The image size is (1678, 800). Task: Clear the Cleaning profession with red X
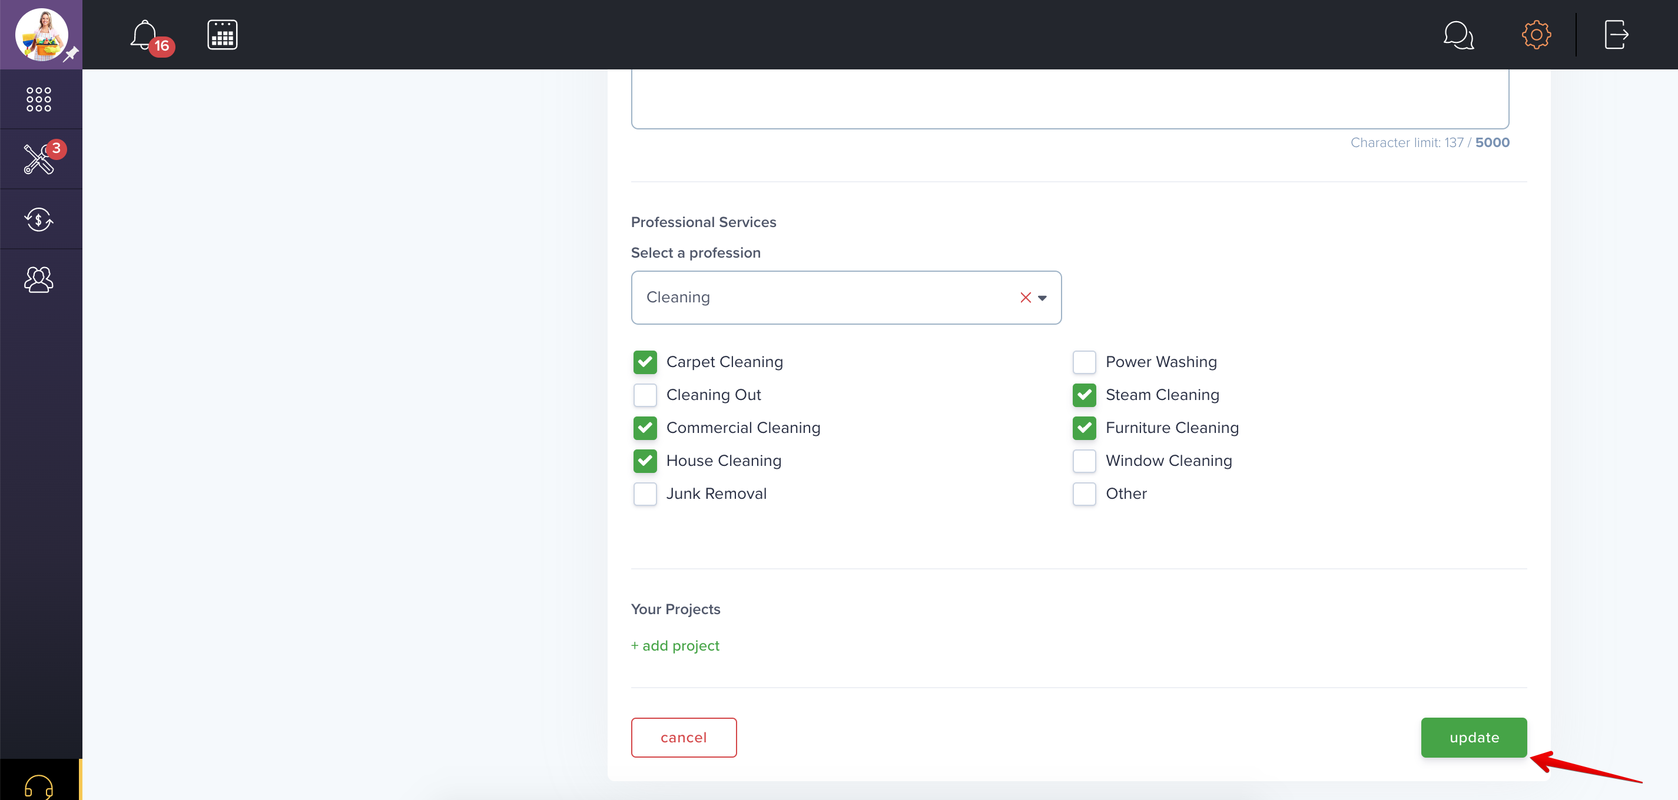tap(1024, 298)
